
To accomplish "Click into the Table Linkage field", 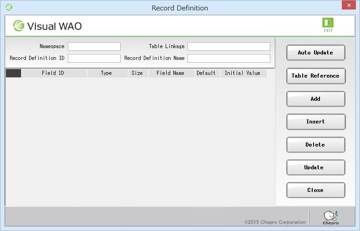I will pos(228,46).
